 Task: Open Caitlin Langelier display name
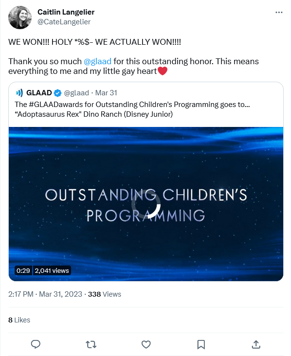click(66, 12)
